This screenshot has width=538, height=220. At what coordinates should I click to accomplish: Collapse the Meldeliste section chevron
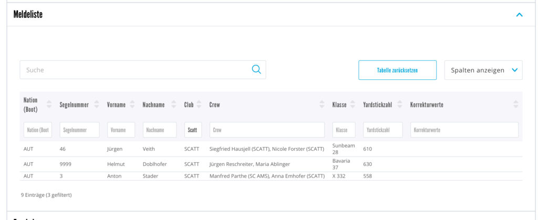coord(520,15)
